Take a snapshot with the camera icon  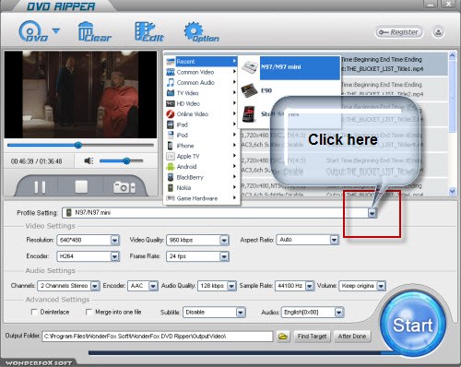pos(124,187)
